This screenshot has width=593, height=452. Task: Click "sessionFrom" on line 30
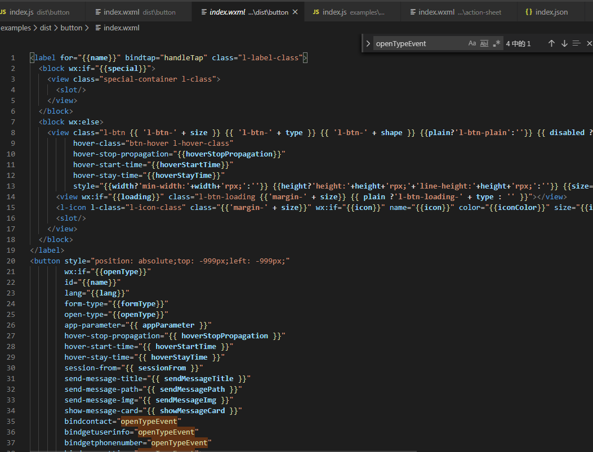(162, 368)
